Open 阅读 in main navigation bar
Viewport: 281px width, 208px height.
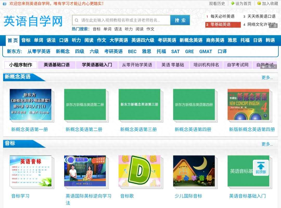(x=89, y=40)
